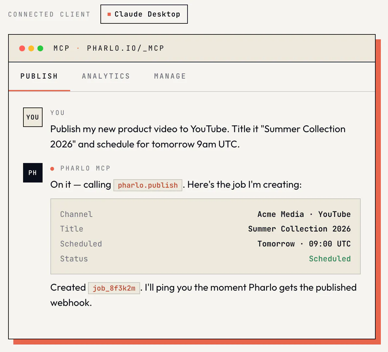The image size is (388, 352).
Task: Click the CONNECTED CLIENT label
Action: 49,14
